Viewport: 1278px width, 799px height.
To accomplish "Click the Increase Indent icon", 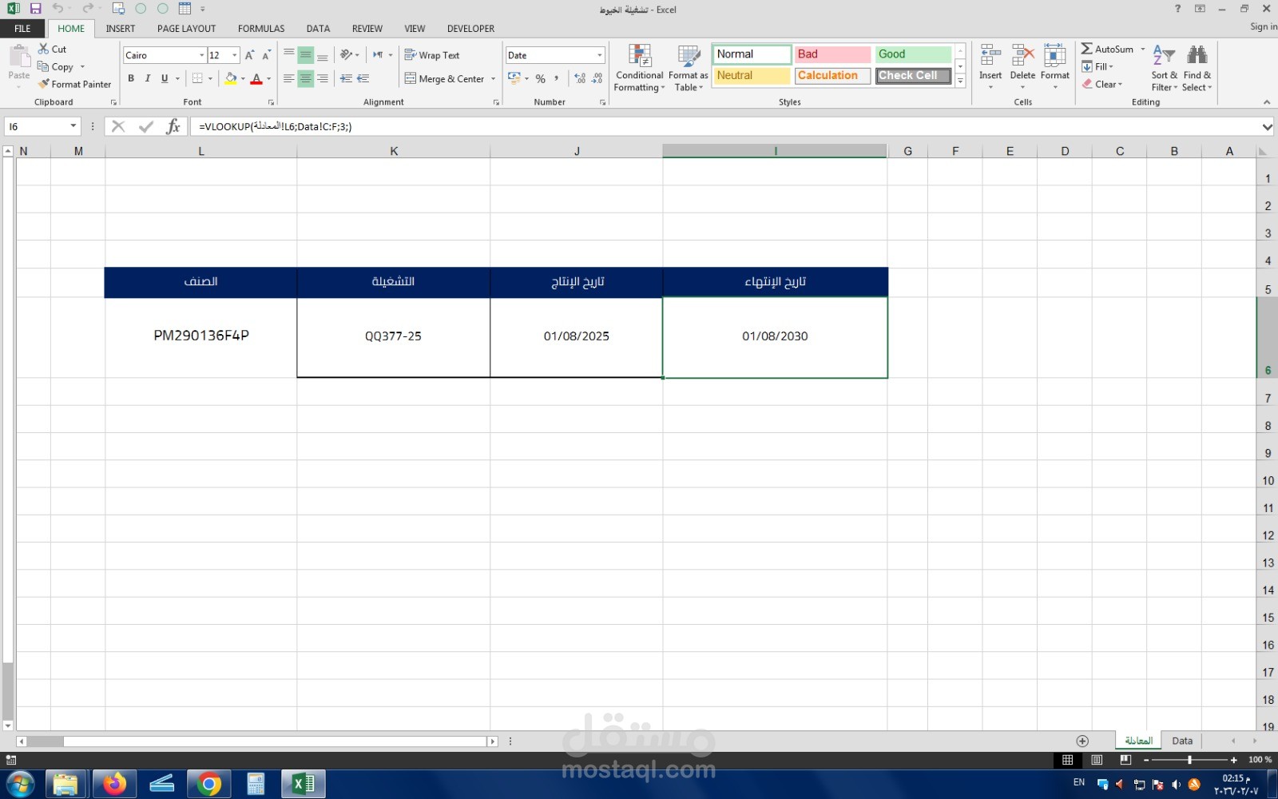I will click(363, 78).
